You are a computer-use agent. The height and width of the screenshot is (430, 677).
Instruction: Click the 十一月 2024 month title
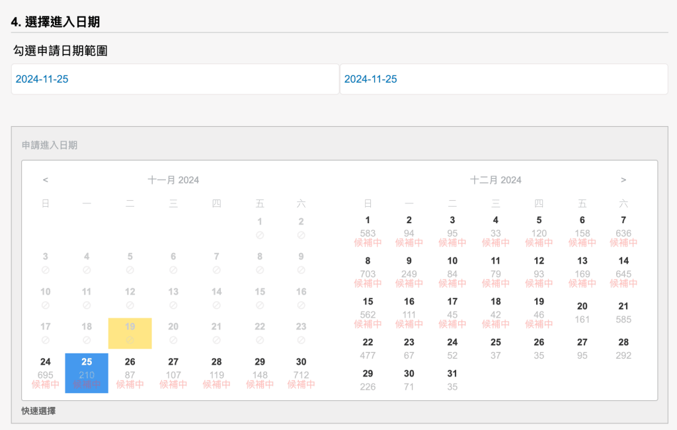pyautogui.click(x=173, y=180)
